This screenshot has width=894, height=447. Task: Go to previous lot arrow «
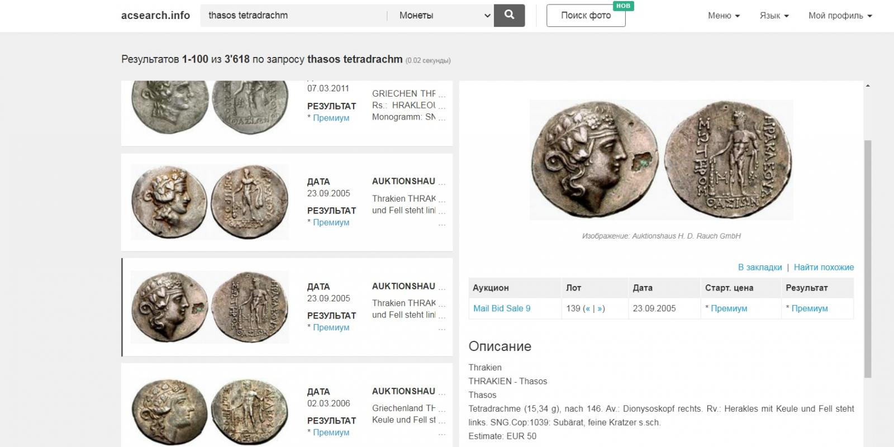(588, 308)
